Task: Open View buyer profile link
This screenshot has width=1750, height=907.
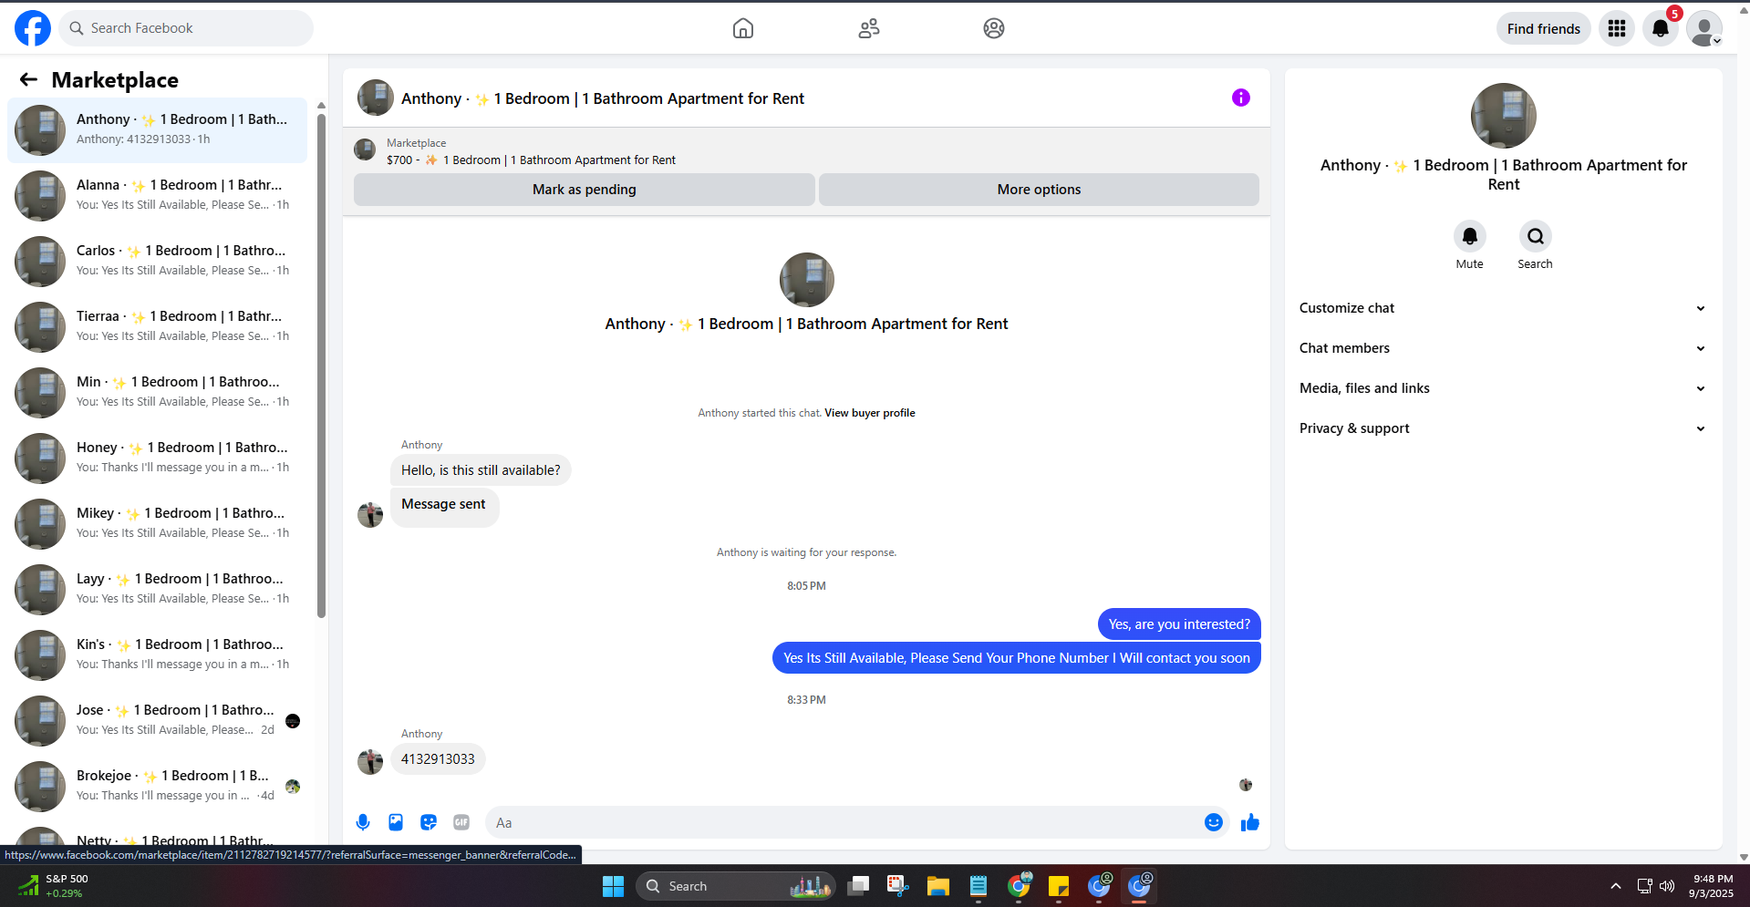Action: click(x=870, y=413)
